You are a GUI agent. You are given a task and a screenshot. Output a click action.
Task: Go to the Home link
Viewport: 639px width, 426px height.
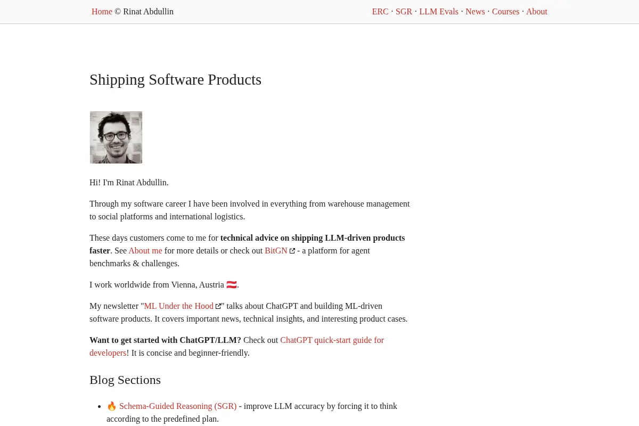click(x=102, y=12)
